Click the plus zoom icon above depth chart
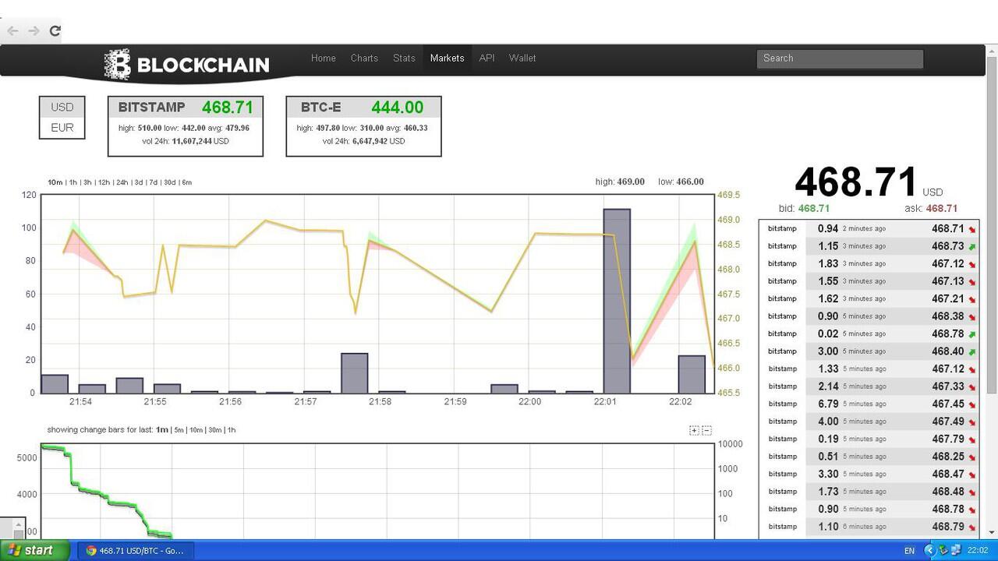Viewport: 998px width, 561px height. (694, 430)
